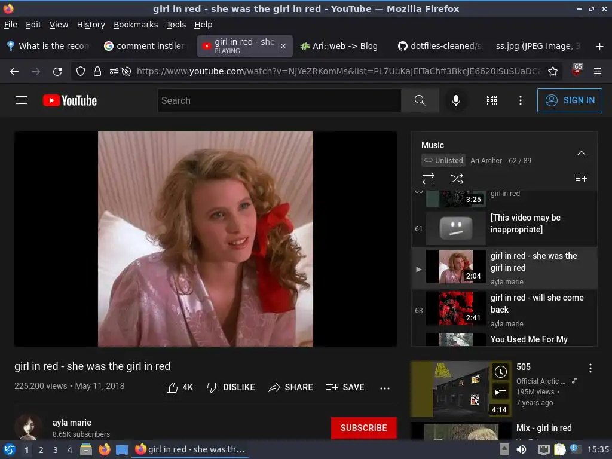
Task: Reload the current page
Action: click(x=57, y=72)
